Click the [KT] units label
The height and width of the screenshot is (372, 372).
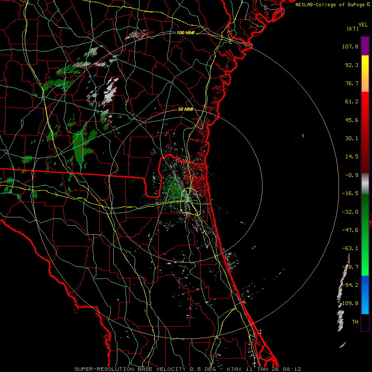(353, 29)
